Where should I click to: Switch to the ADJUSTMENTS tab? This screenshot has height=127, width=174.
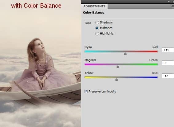tap(94, 6)
